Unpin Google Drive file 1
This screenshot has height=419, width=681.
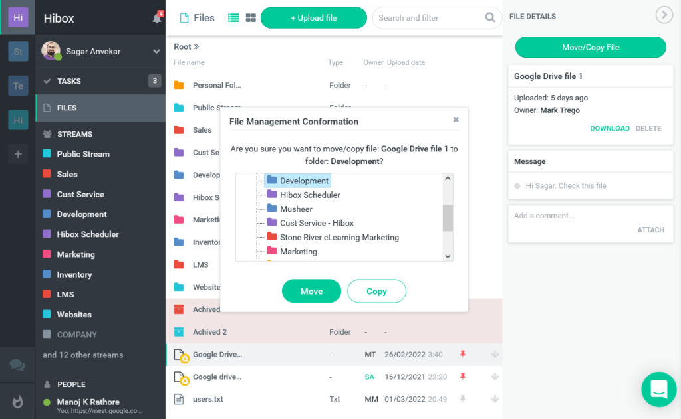pyautogui.click(x=463, y=355)
